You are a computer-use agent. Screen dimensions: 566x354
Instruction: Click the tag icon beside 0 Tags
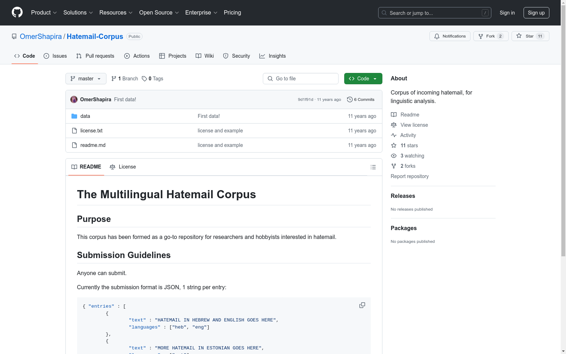144,79
